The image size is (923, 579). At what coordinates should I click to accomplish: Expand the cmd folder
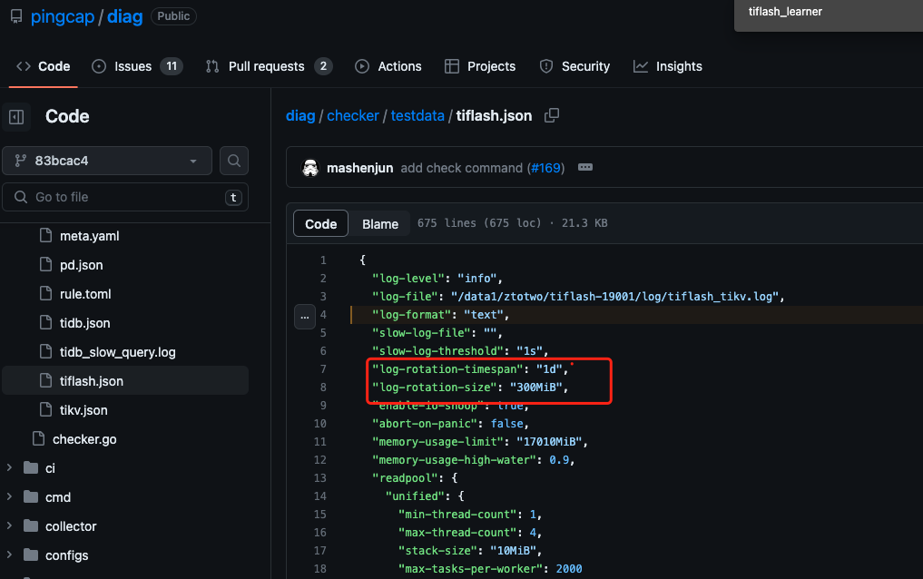pos(9,496)
